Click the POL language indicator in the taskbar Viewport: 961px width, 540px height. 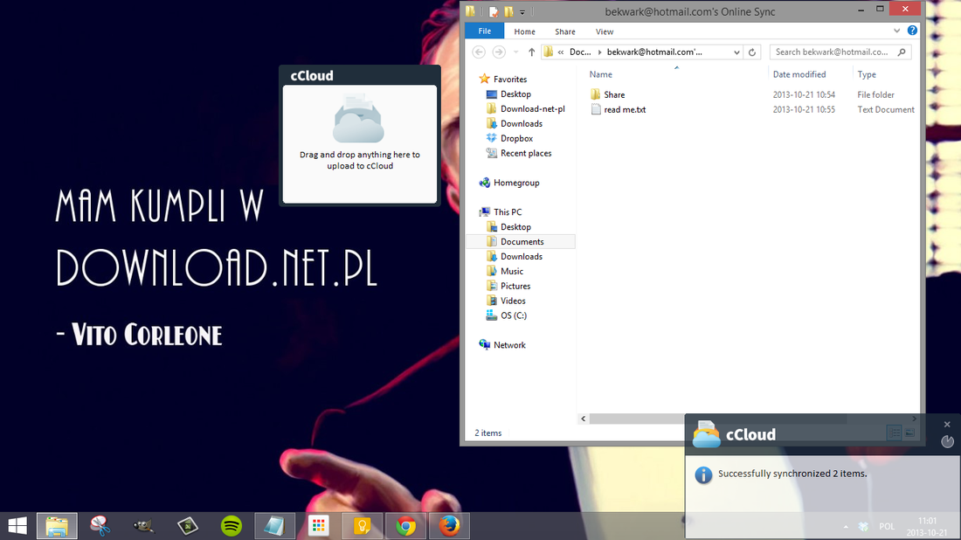tap(887, 527)
